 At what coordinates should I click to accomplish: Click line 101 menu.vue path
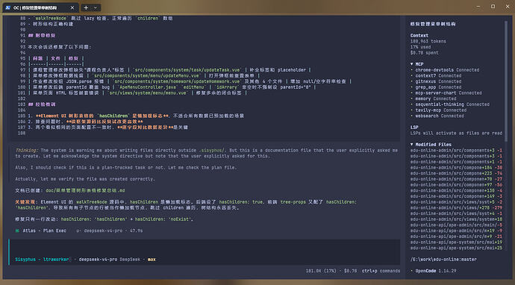coord(148,93)
